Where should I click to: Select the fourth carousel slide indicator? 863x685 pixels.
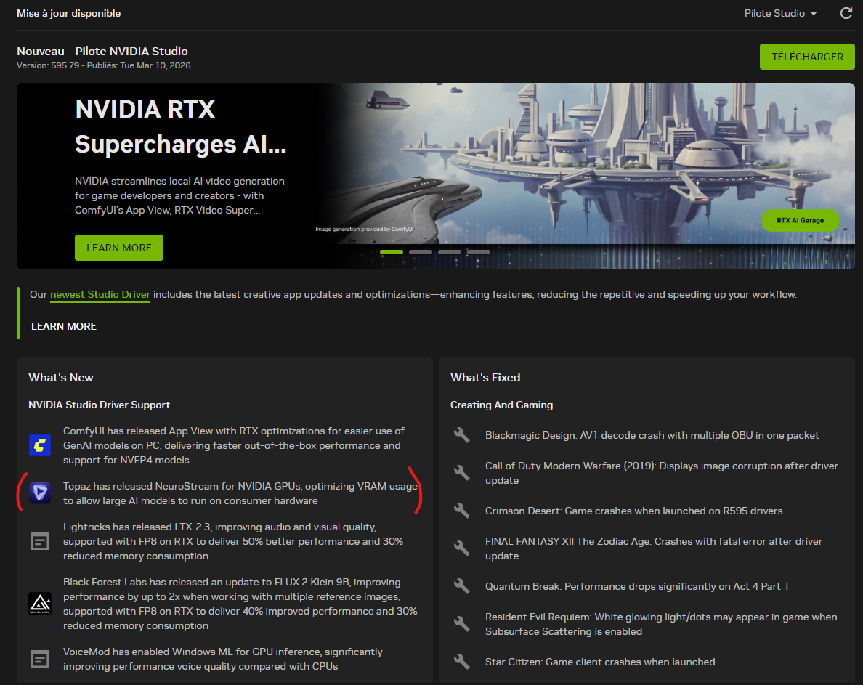pyautogui.click(x=478, y=252)
